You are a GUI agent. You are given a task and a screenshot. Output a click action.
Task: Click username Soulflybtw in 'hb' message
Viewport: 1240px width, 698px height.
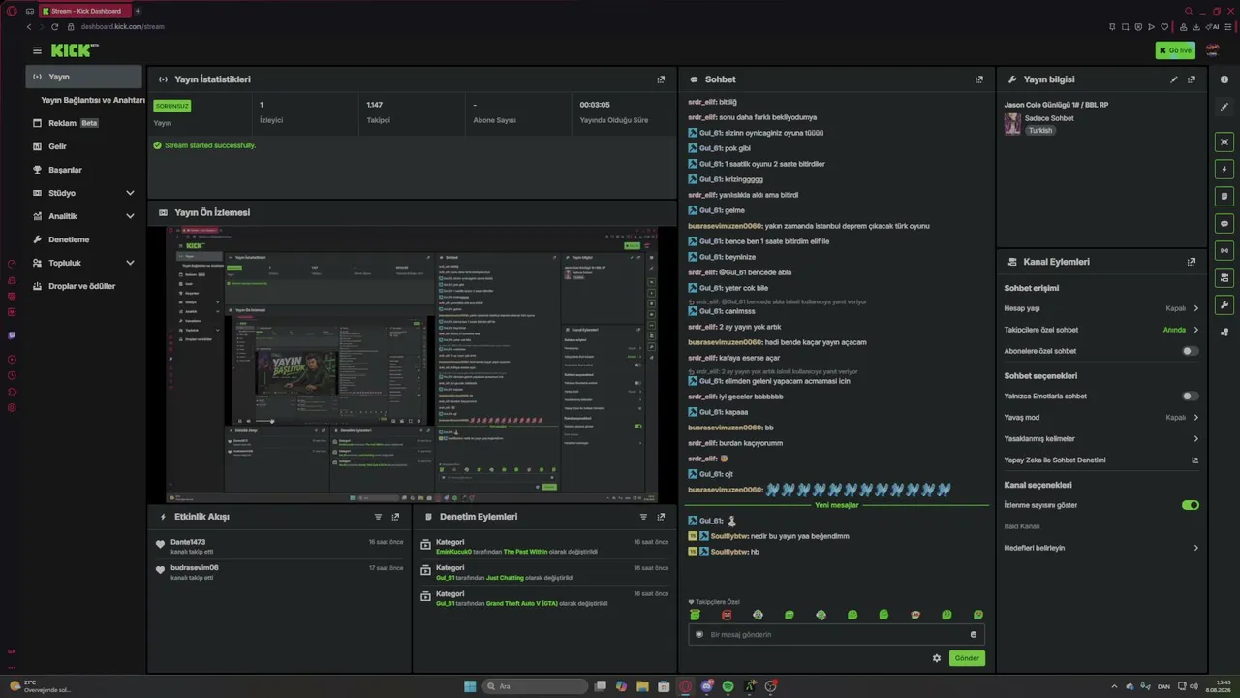[x=730, y=552]
